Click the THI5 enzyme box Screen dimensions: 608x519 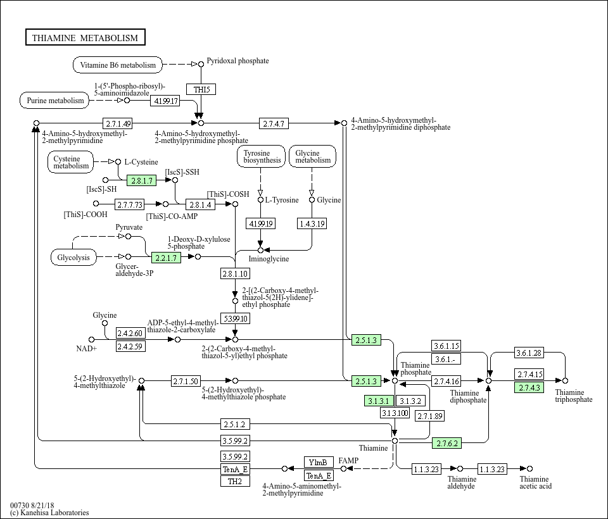pos(201,89)
